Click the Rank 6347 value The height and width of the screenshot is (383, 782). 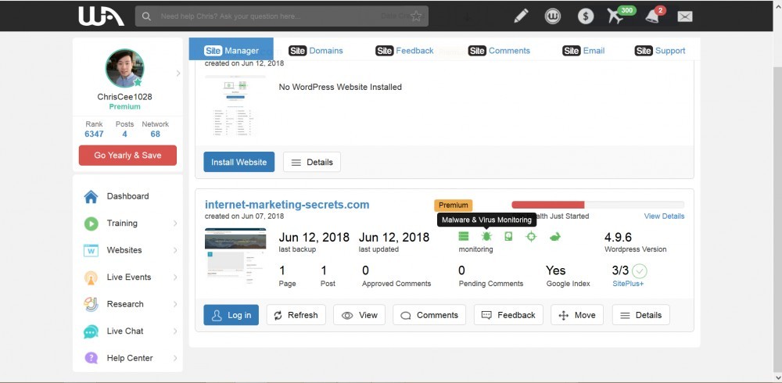coord(95,134)
